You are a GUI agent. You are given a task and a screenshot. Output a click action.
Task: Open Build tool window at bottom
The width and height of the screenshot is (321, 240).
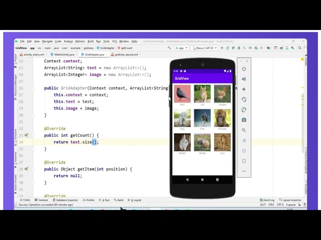tap(119, 200)
